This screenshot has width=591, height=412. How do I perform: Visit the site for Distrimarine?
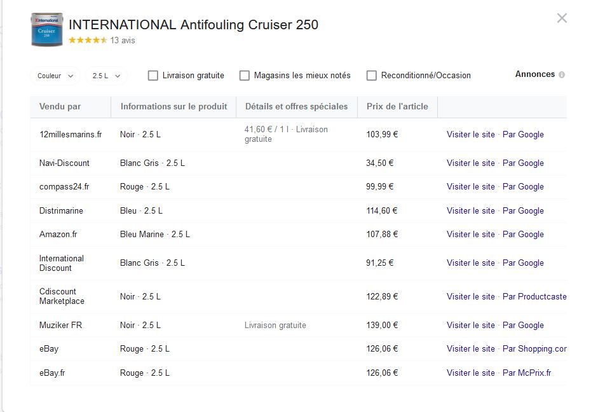point(470,210)
